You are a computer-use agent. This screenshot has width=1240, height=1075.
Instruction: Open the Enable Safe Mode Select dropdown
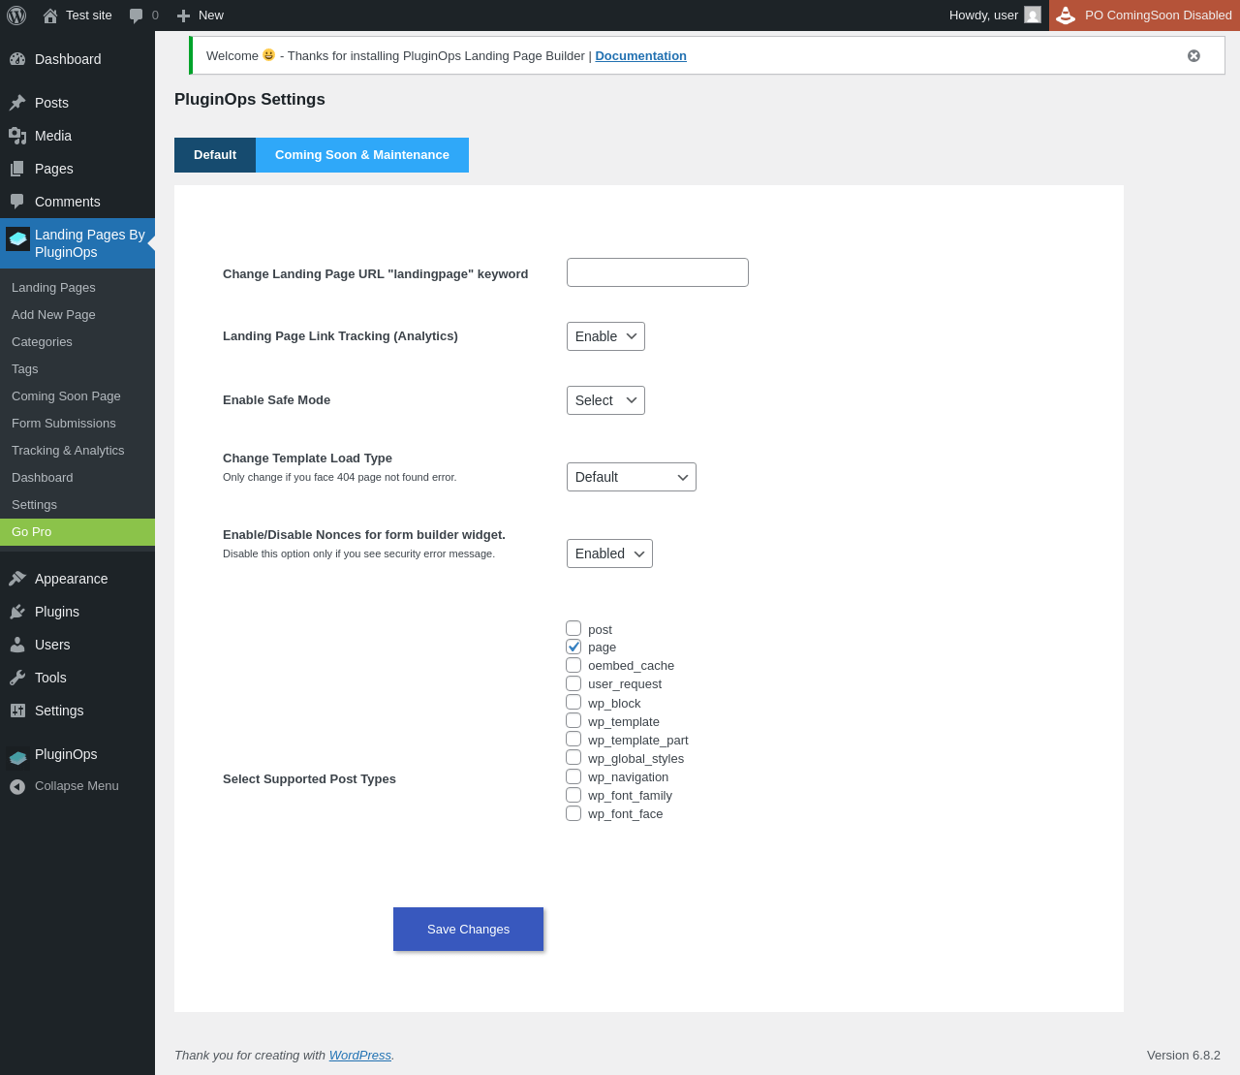(605, 400)
